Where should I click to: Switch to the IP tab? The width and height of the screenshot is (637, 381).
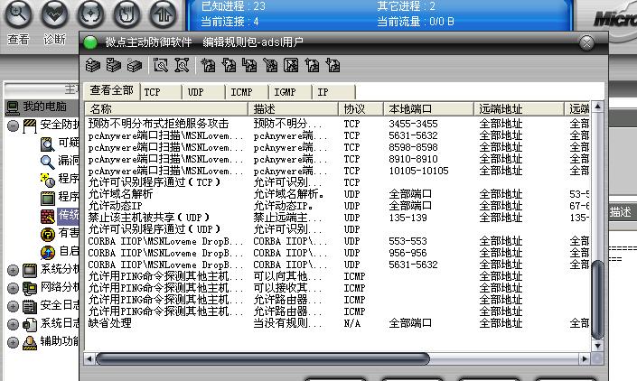(x=334, y=92)
